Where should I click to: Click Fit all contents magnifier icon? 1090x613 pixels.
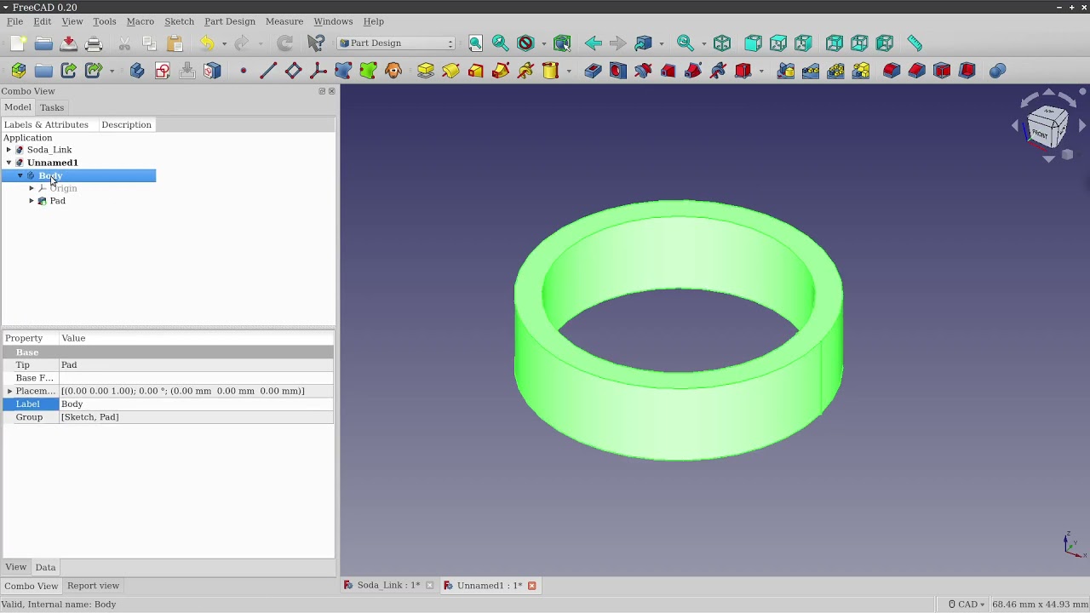(475, 43)
